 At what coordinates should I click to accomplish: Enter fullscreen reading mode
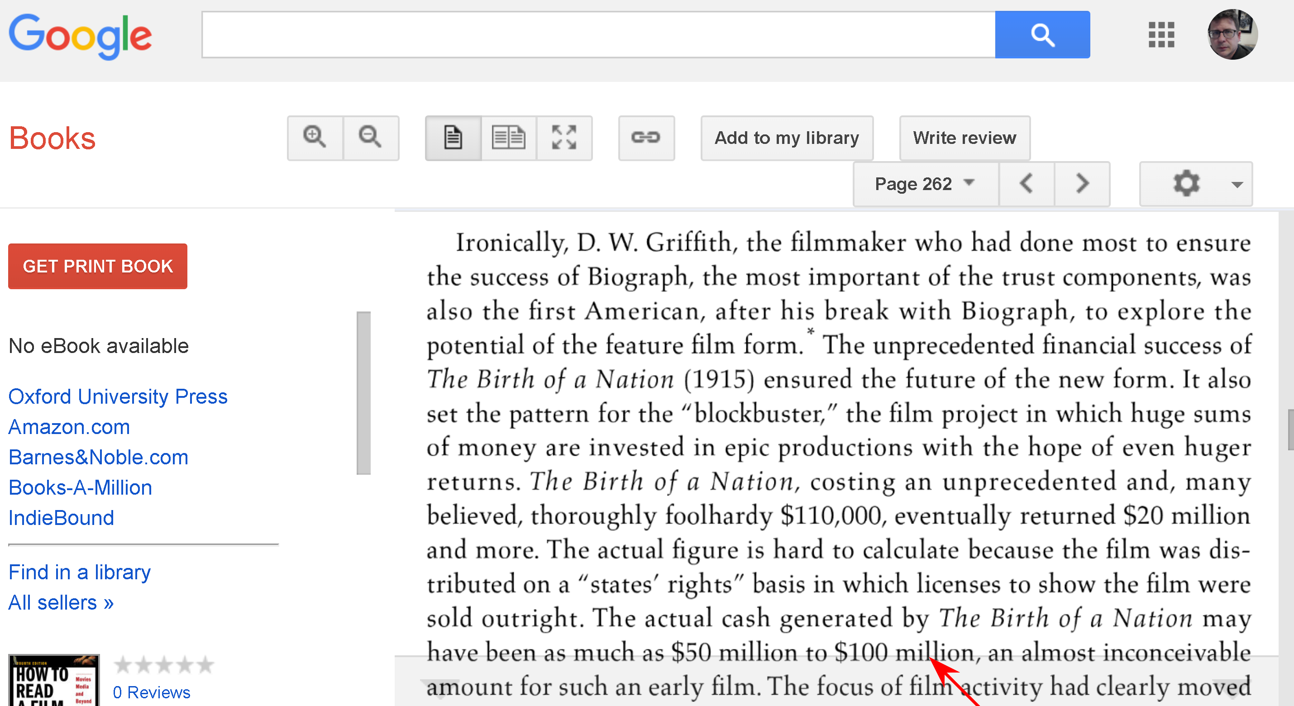click(563, 138)
